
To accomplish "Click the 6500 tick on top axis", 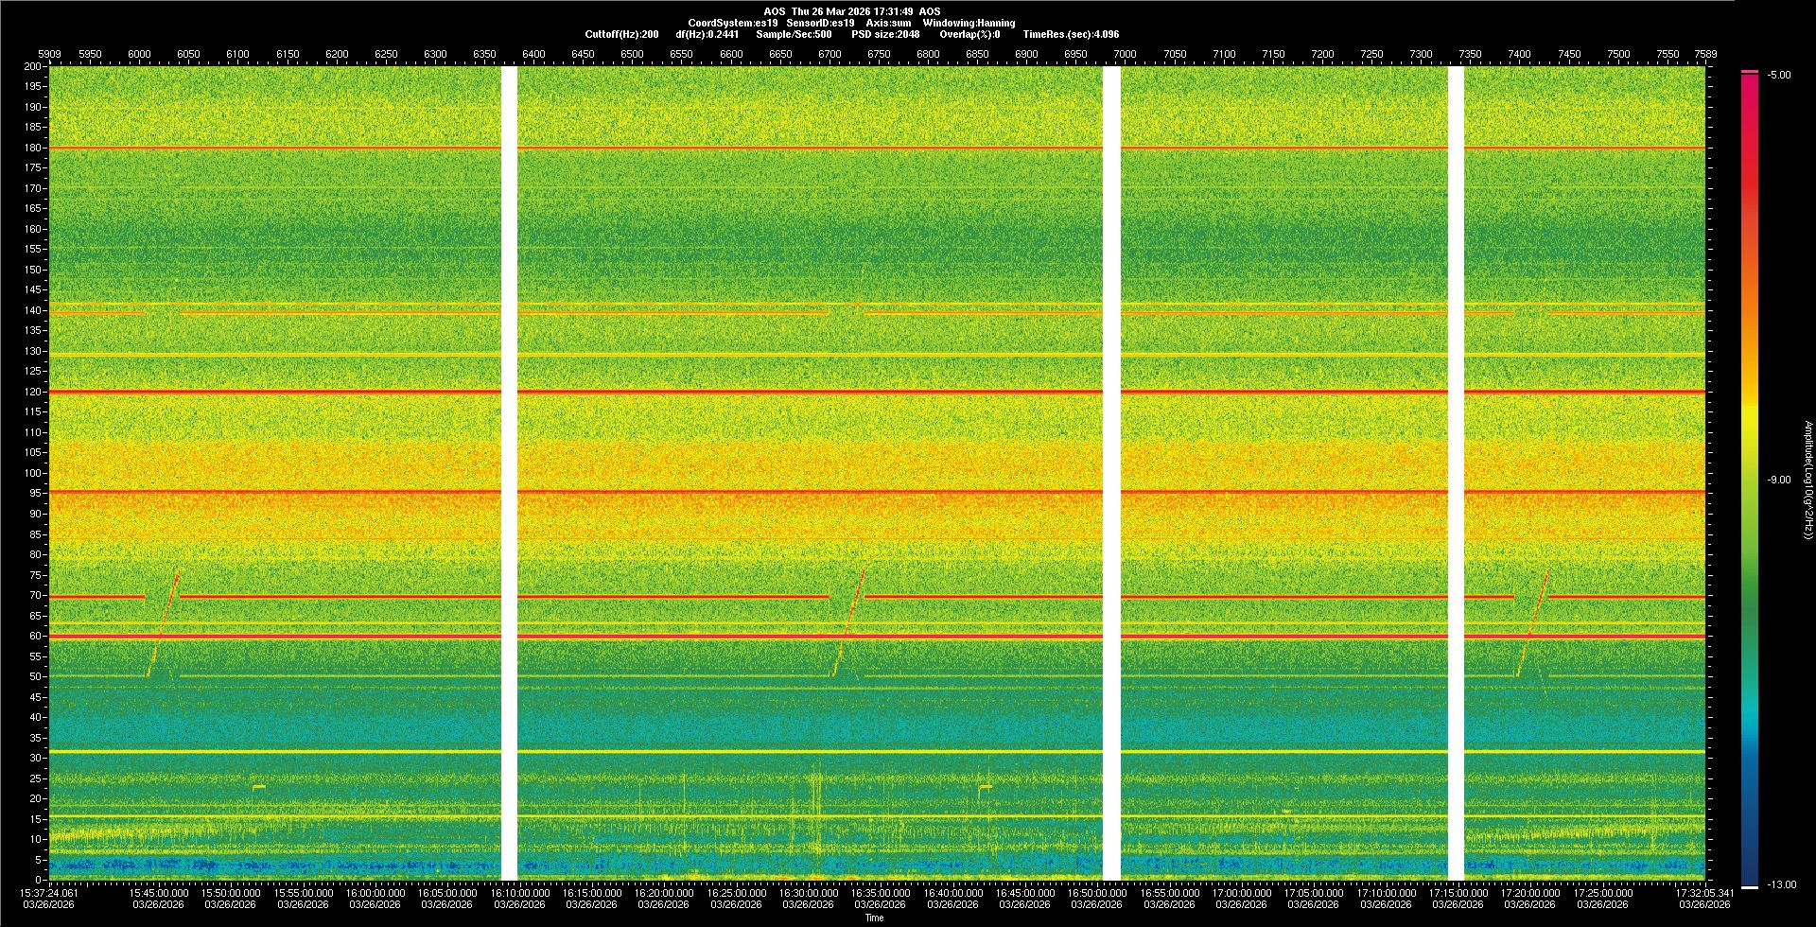I will (x=632, y=54).
